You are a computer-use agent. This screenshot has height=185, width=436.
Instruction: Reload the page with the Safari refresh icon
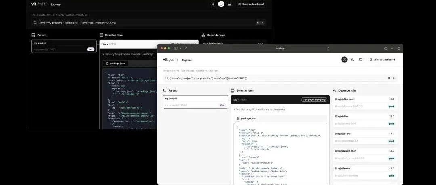(x=328, y=49)
